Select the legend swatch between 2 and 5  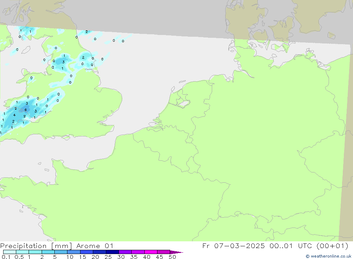pos(48,252)
